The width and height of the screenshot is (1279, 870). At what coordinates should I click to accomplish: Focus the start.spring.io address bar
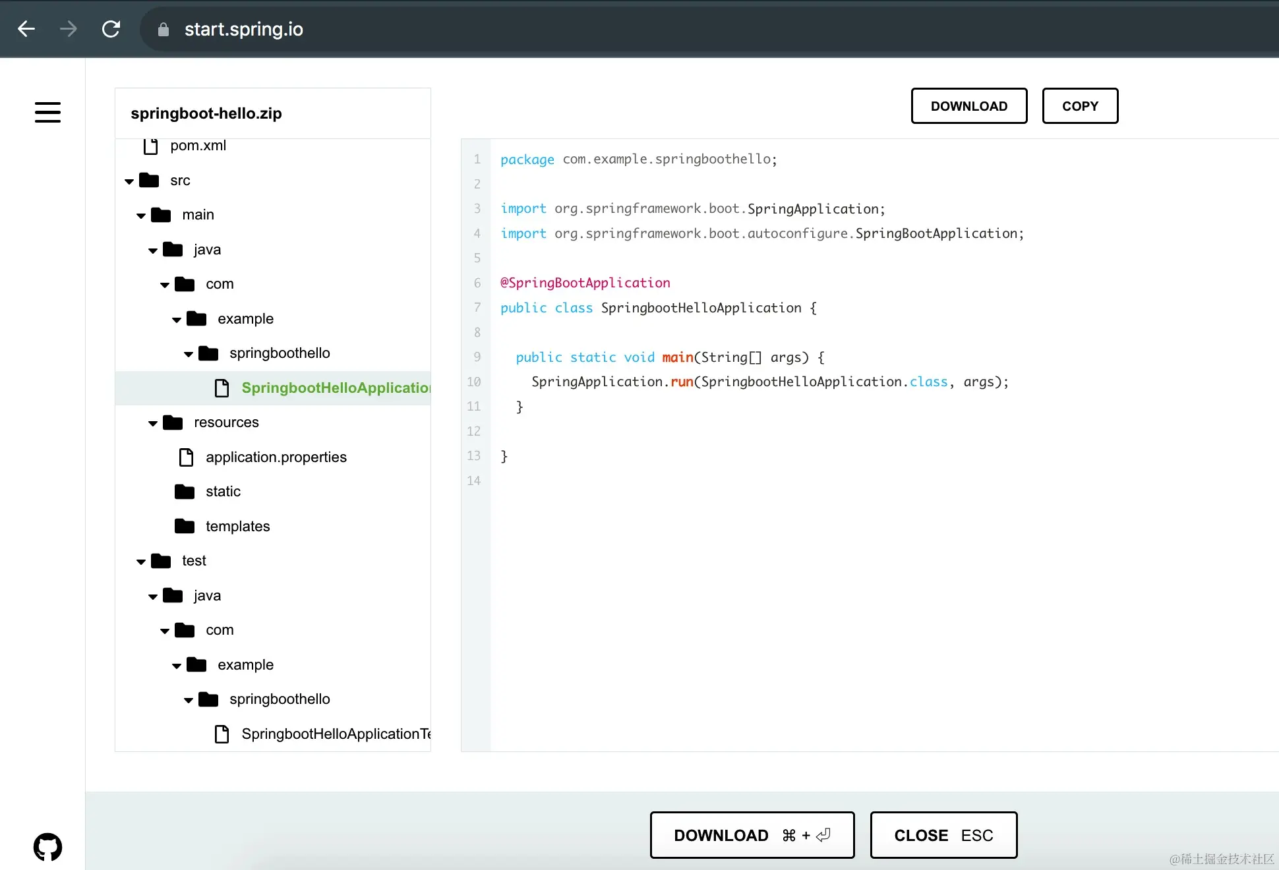[x=709, y=29]
